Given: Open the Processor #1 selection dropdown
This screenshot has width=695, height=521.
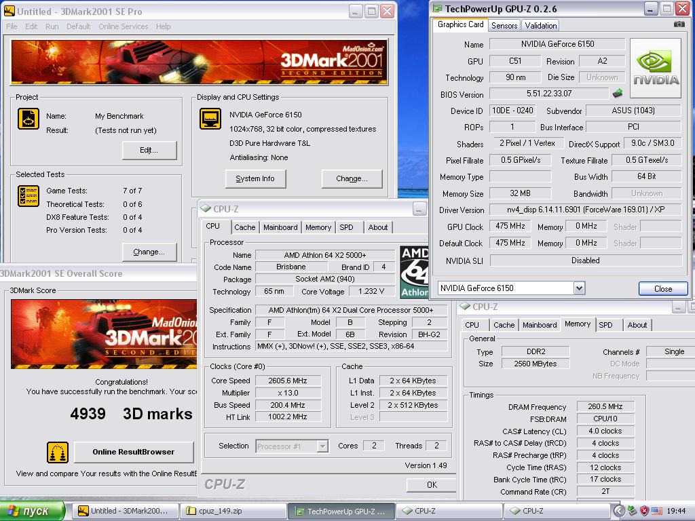Looking at the screenshot, I should tap(323, 446).
